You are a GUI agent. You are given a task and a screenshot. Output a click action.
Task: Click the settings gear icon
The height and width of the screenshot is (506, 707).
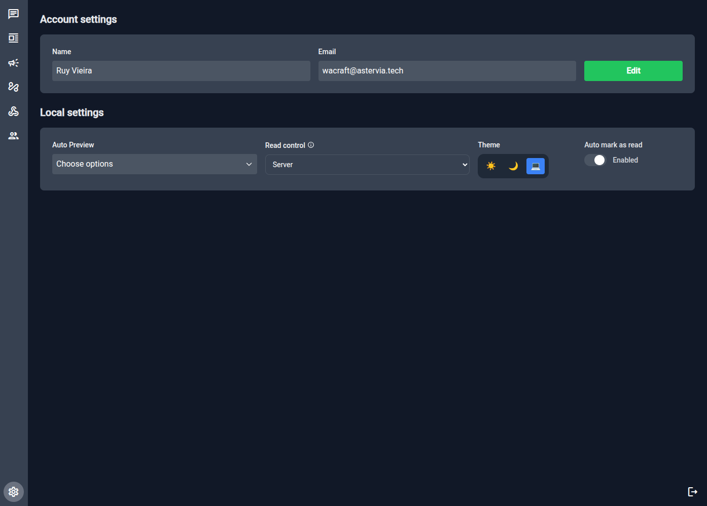point(13,491)
